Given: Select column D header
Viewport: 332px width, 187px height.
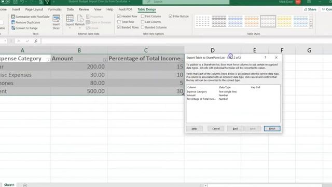Looking at the screenshot, I should (213, 50).
